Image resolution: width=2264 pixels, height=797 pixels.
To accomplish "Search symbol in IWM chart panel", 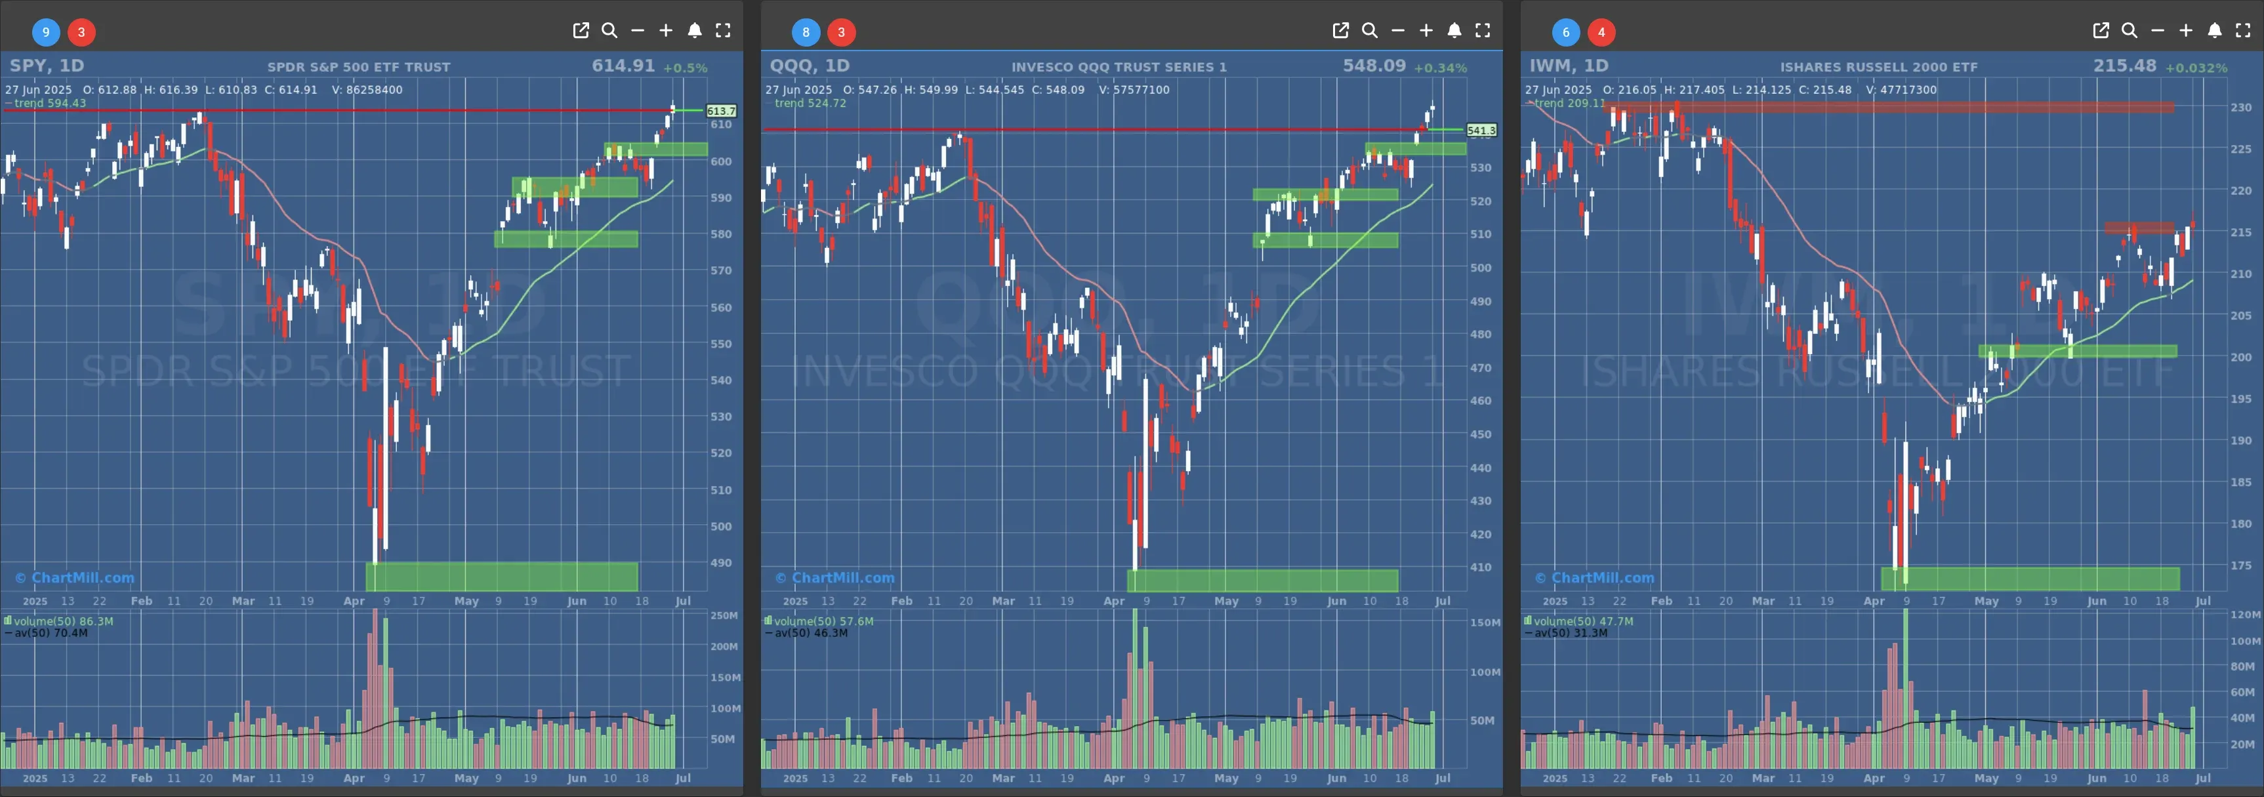I will pos(2130,31).
